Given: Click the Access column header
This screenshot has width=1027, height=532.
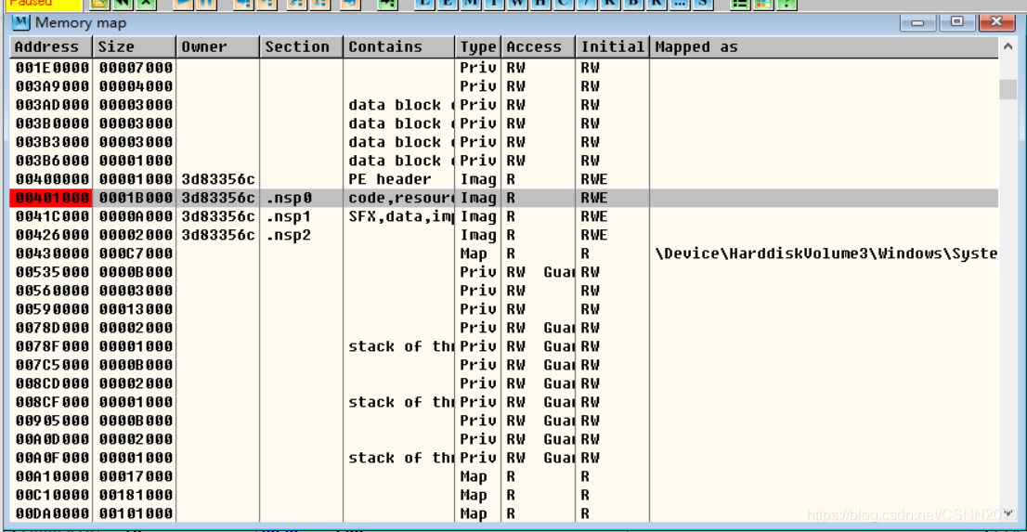Looking at the screenshot, I should coord(539,46).
